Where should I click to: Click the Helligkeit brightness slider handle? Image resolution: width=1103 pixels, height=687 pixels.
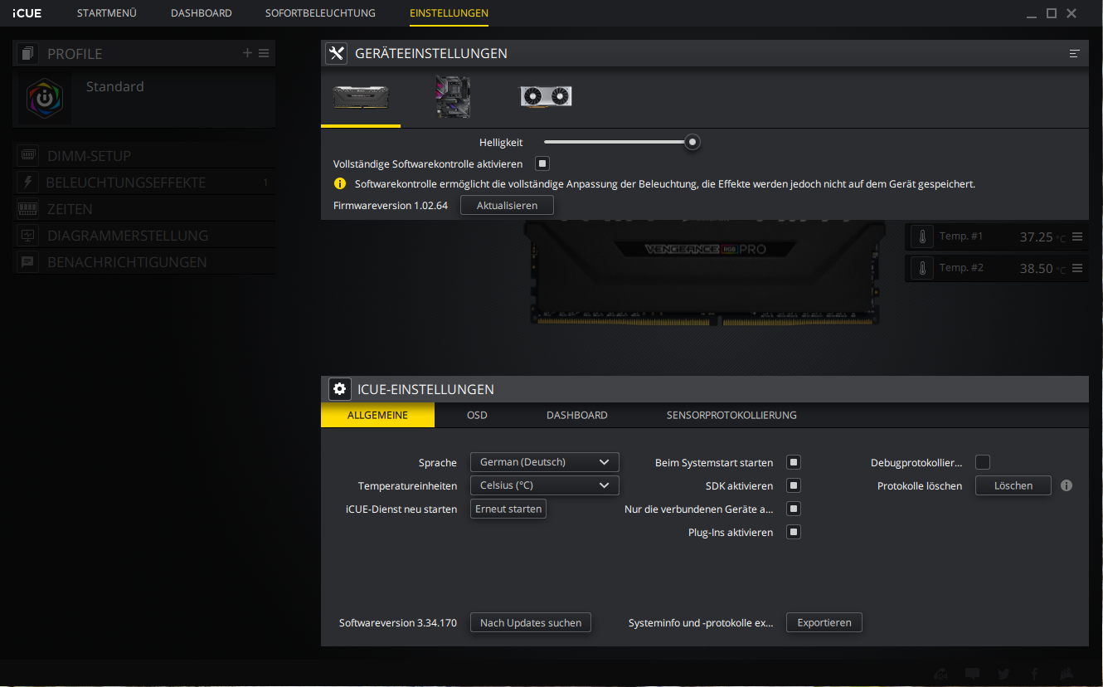point(692,142)
